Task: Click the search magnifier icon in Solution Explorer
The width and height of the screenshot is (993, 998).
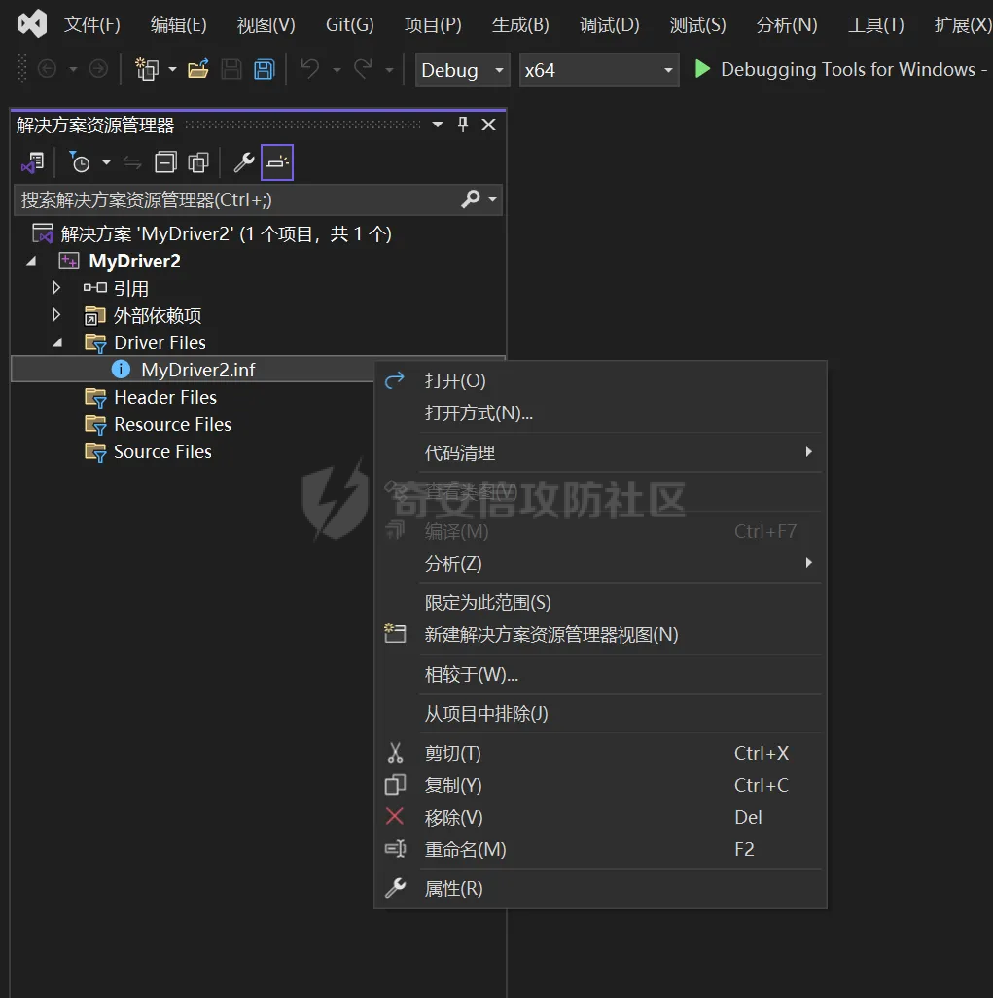Action: tap(471, 199)
